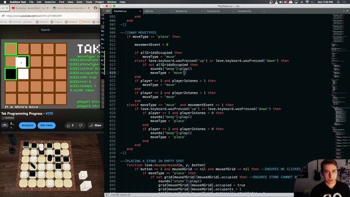Open Spotlight search magnifier icon

pos(339,2)
